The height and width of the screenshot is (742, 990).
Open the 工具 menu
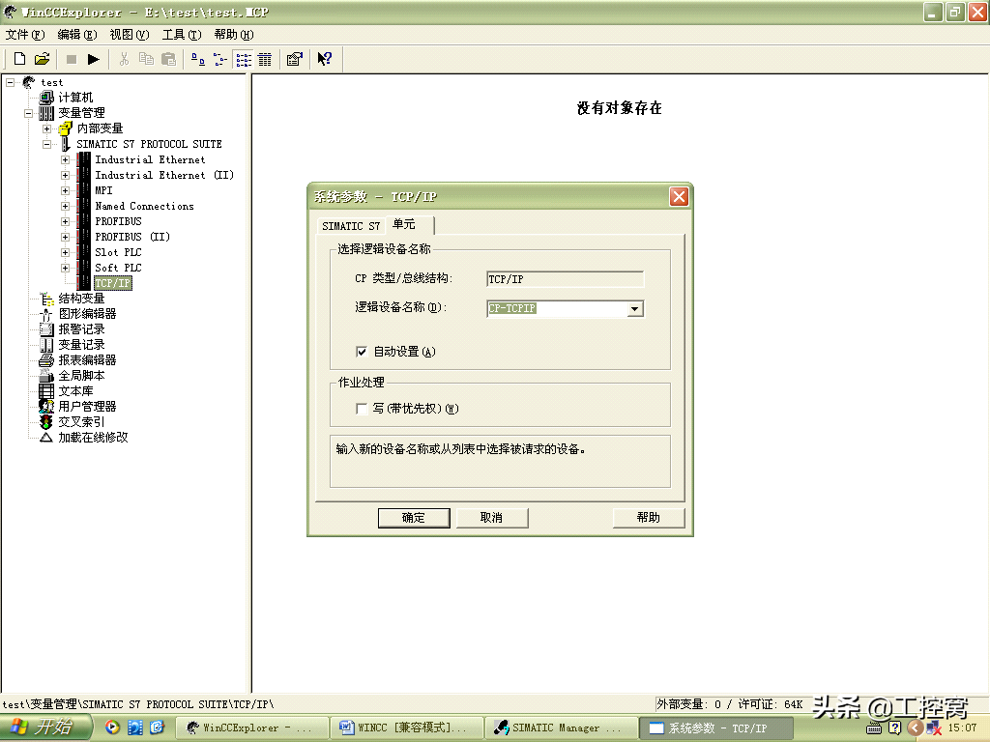(x=181, y=35)
